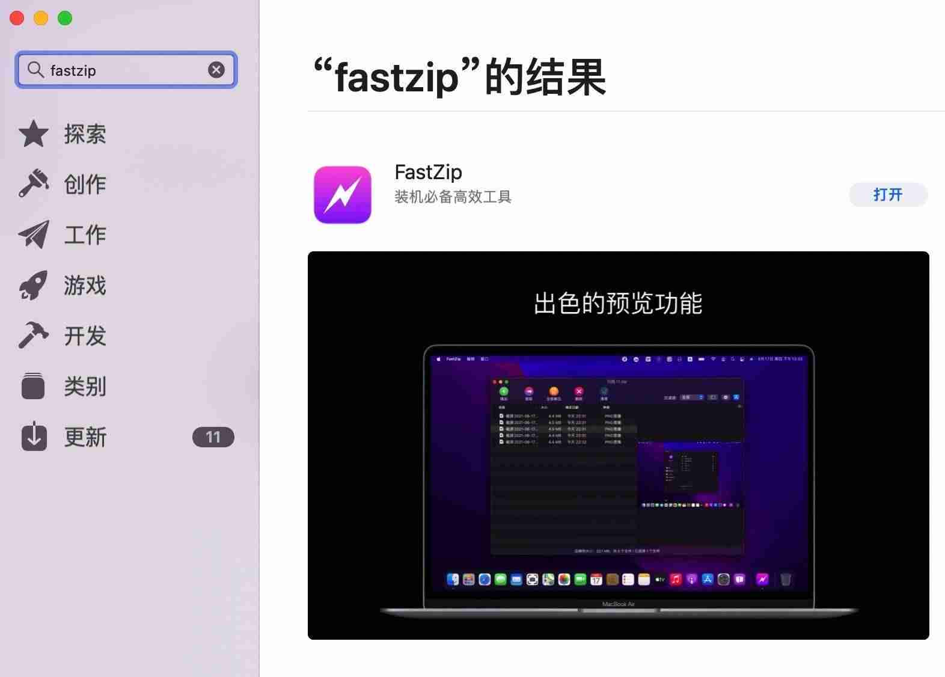Click the 11 updates badge
The image size is (945, 677).
[x=213, y=437]
